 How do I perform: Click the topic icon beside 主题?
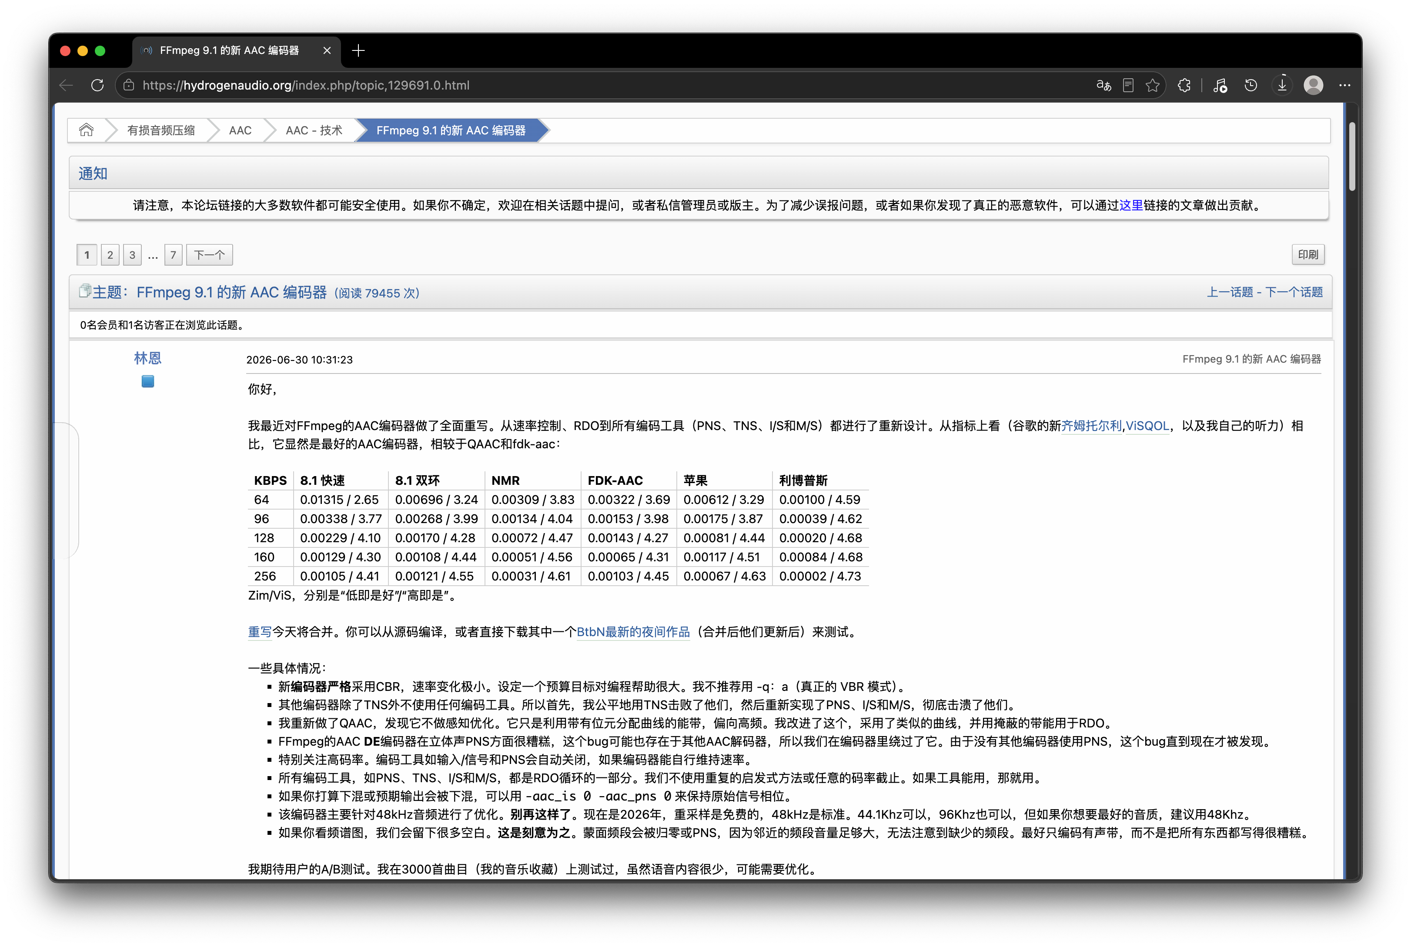[x=84, y=291]
